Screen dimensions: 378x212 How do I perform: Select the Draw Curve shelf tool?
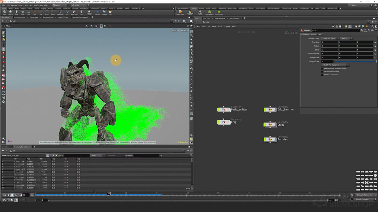[x=60, y=12]
